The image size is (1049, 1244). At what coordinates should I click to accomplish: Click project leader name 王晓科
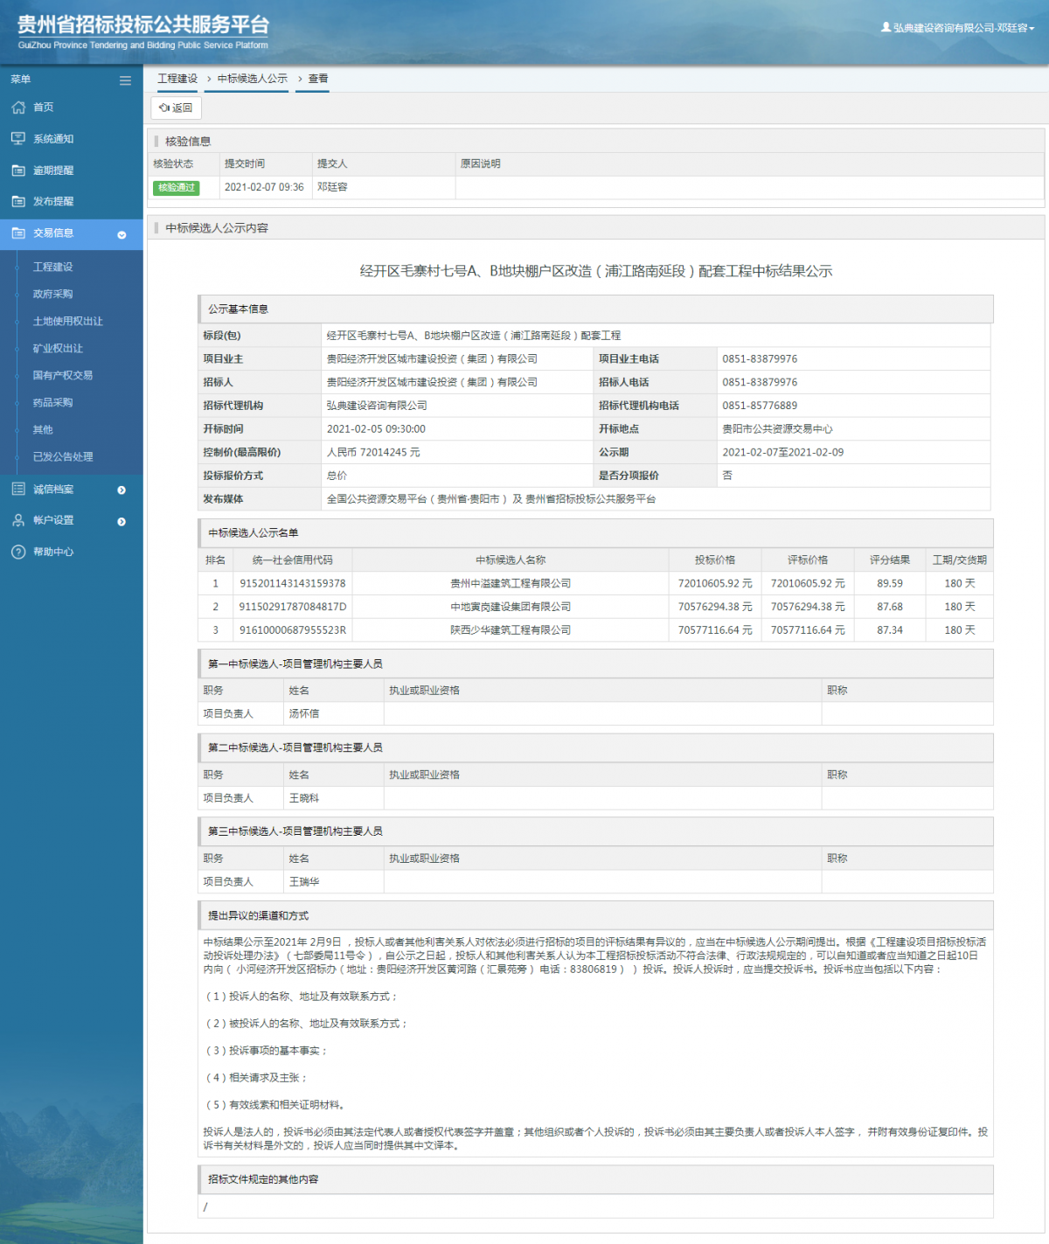click(304, 798)
